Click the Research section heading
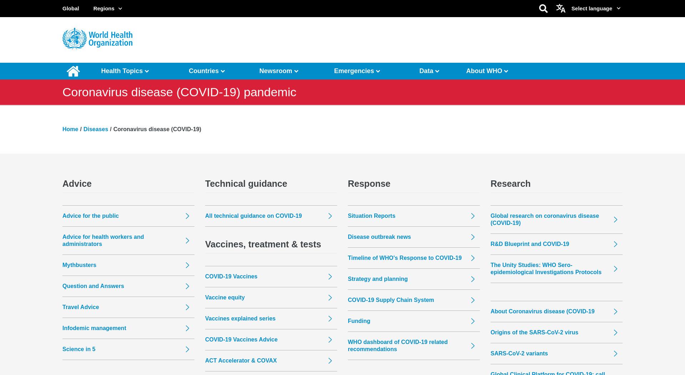685x375 pixels. 511,184
